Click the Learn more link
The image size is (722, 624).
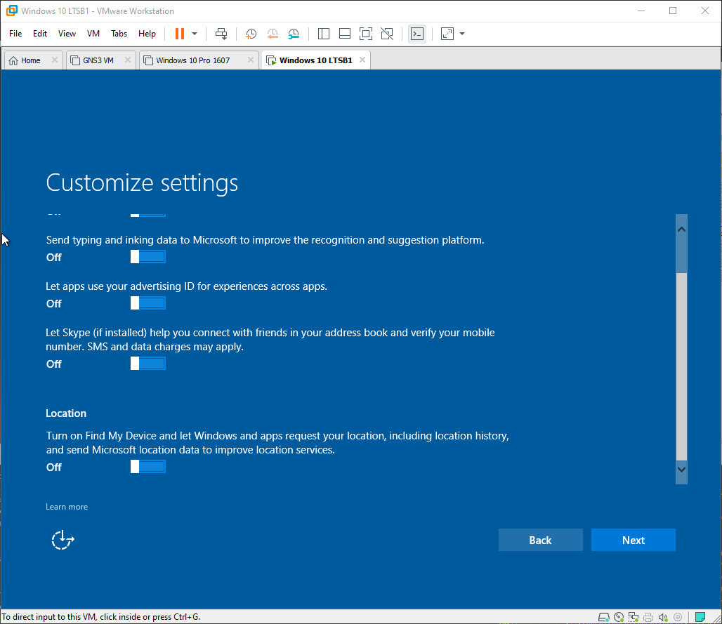pyautogui.click(x=67, y=507)
